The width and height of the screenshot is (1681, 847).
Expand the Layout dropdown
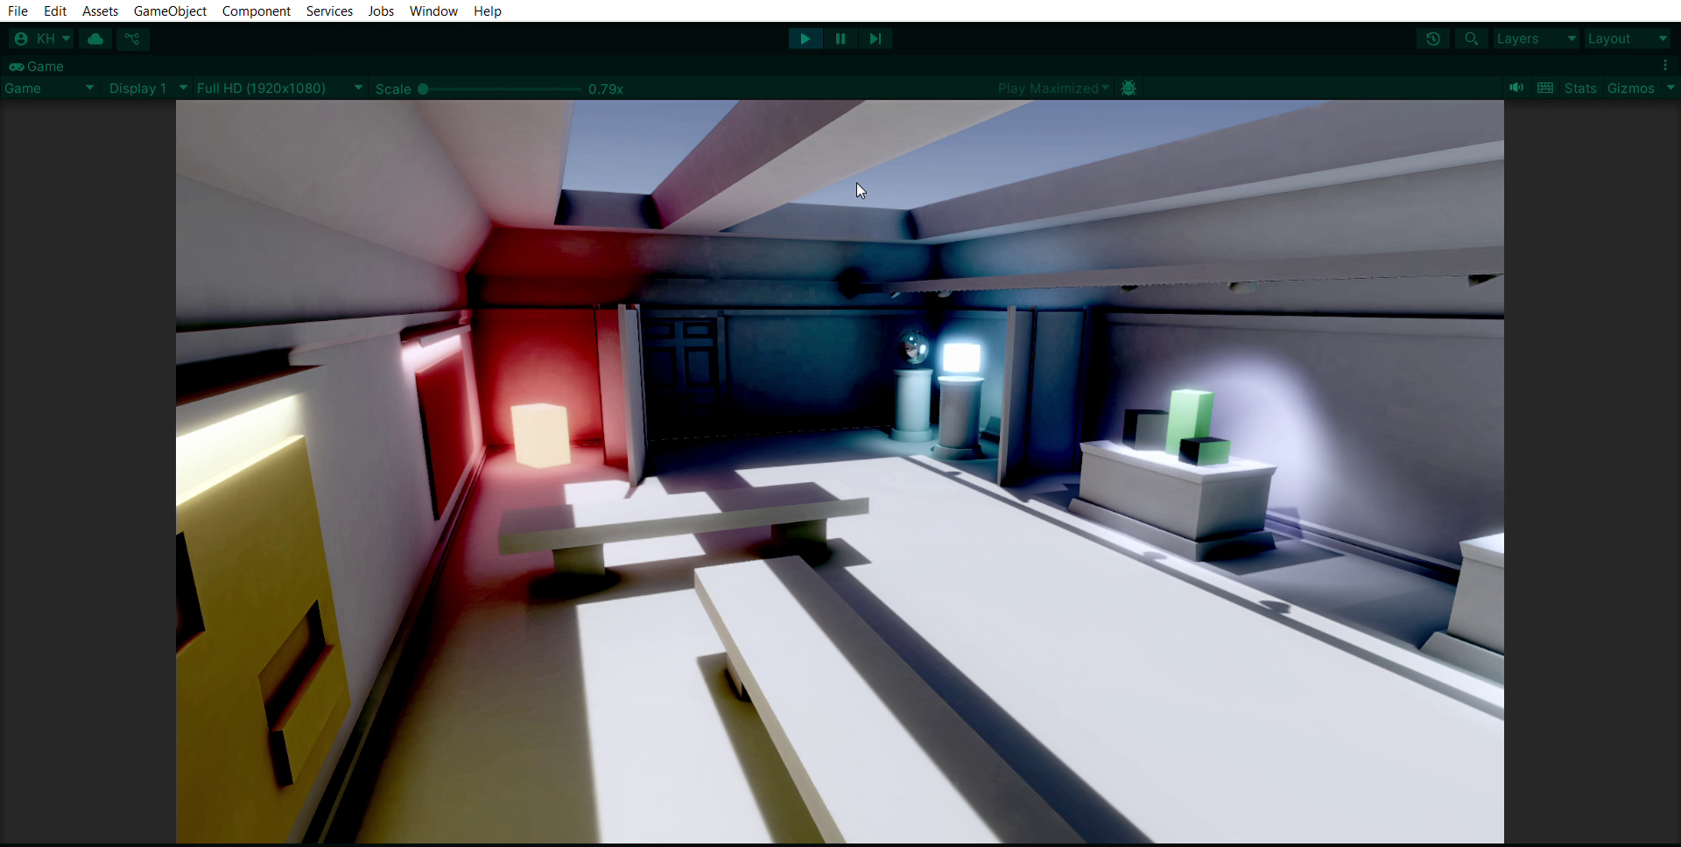[x=1628, y=38]
